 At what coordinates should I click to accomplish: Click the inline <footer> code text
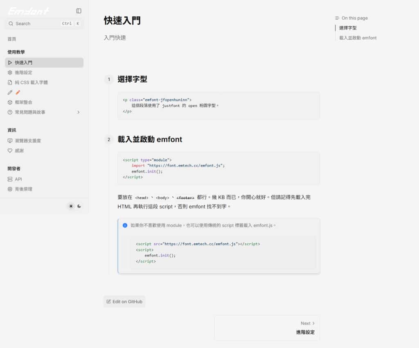(185, 198)
